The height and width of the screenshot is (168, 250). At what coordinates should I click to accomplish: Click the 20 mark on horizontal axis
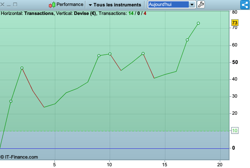point(220,165)
